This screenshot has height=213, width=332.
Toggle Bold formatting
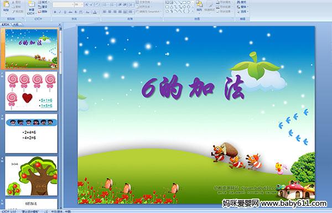[x=55, y=12]
